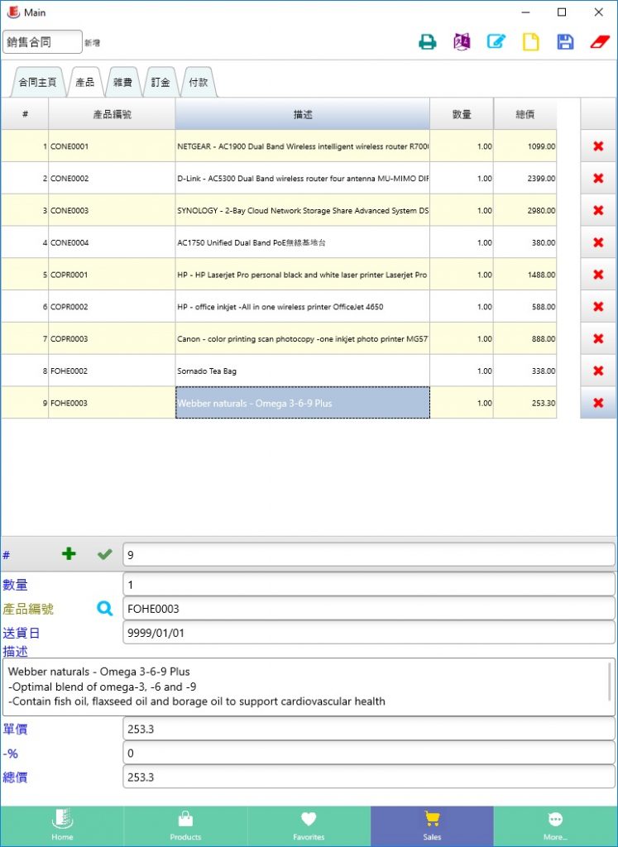Image resolution: width=618 pixels, height=847 pixels.
Task: Click the 總價 column header
Action: coord(525,114)
